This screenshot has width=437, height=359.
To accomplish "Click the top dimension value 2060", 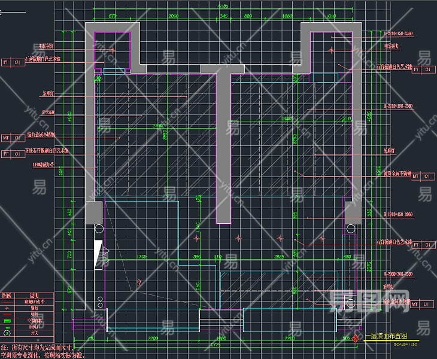I will [174, 16].
